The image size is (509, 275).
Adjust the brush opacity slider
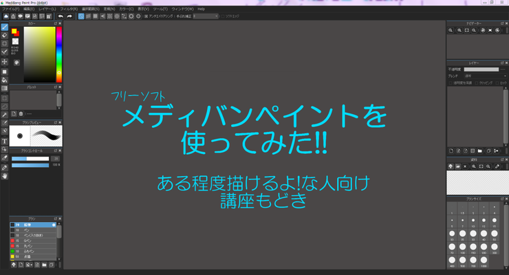tap(30, 165)
